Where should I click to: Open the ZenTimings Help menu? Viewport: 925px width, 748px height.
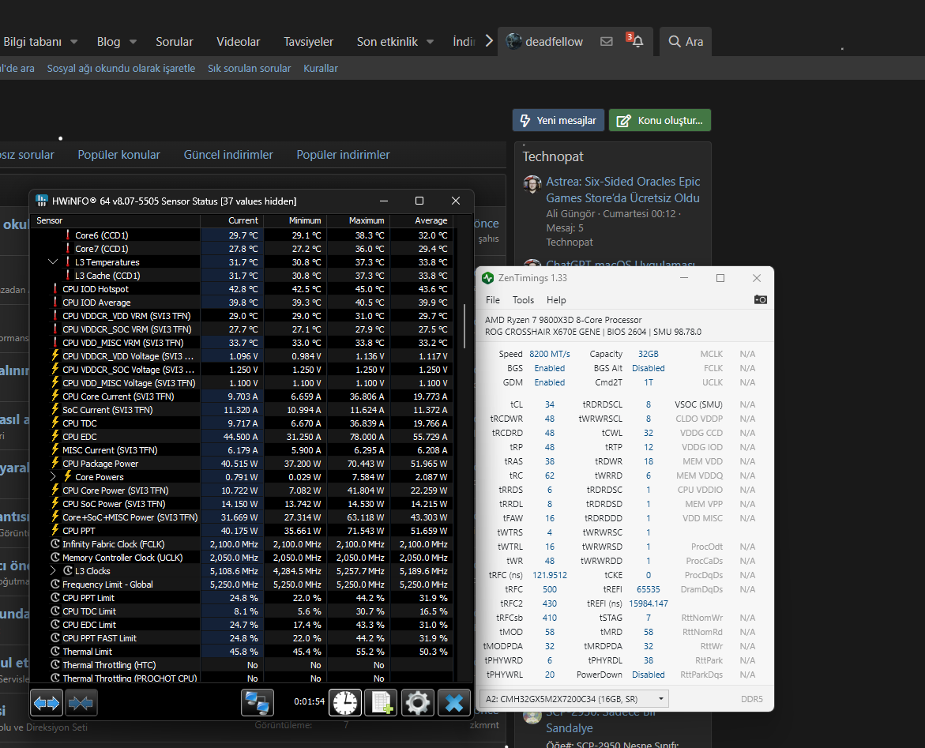555,299
